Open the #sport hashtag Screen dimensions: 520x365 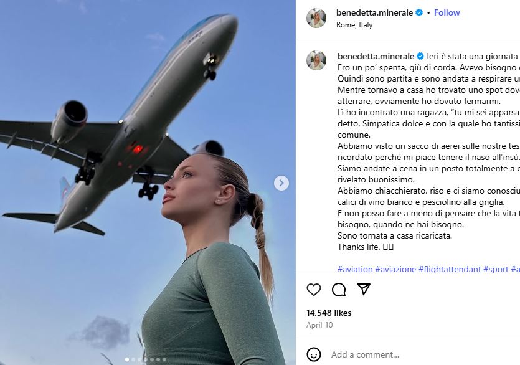pos(496,269)
